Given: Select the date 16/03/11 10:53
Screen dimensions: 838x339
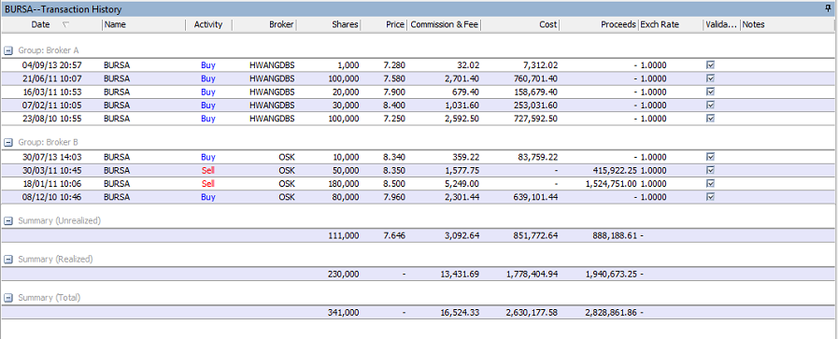Looking at the screenshot, I should coord(51,92).
